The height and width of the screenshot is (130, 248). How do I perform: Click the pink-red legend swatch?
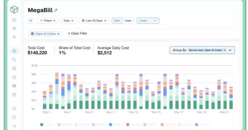[128, 125]
